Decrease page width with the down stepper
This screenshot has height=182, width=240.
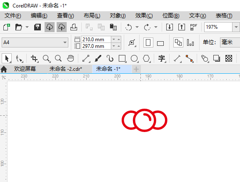coord(114,40)
